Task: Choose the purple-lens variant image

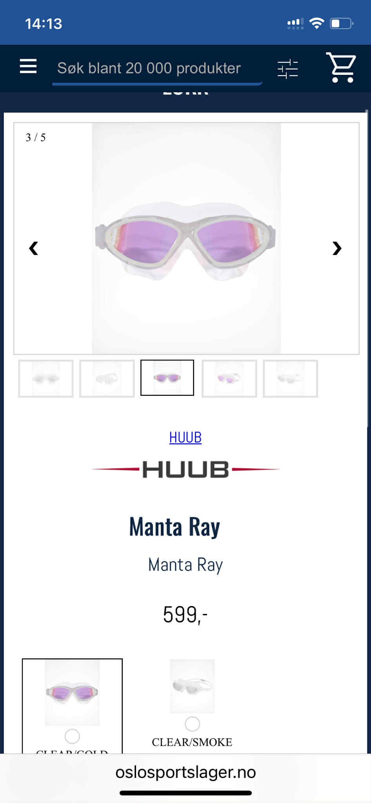Action: [72, 692]
